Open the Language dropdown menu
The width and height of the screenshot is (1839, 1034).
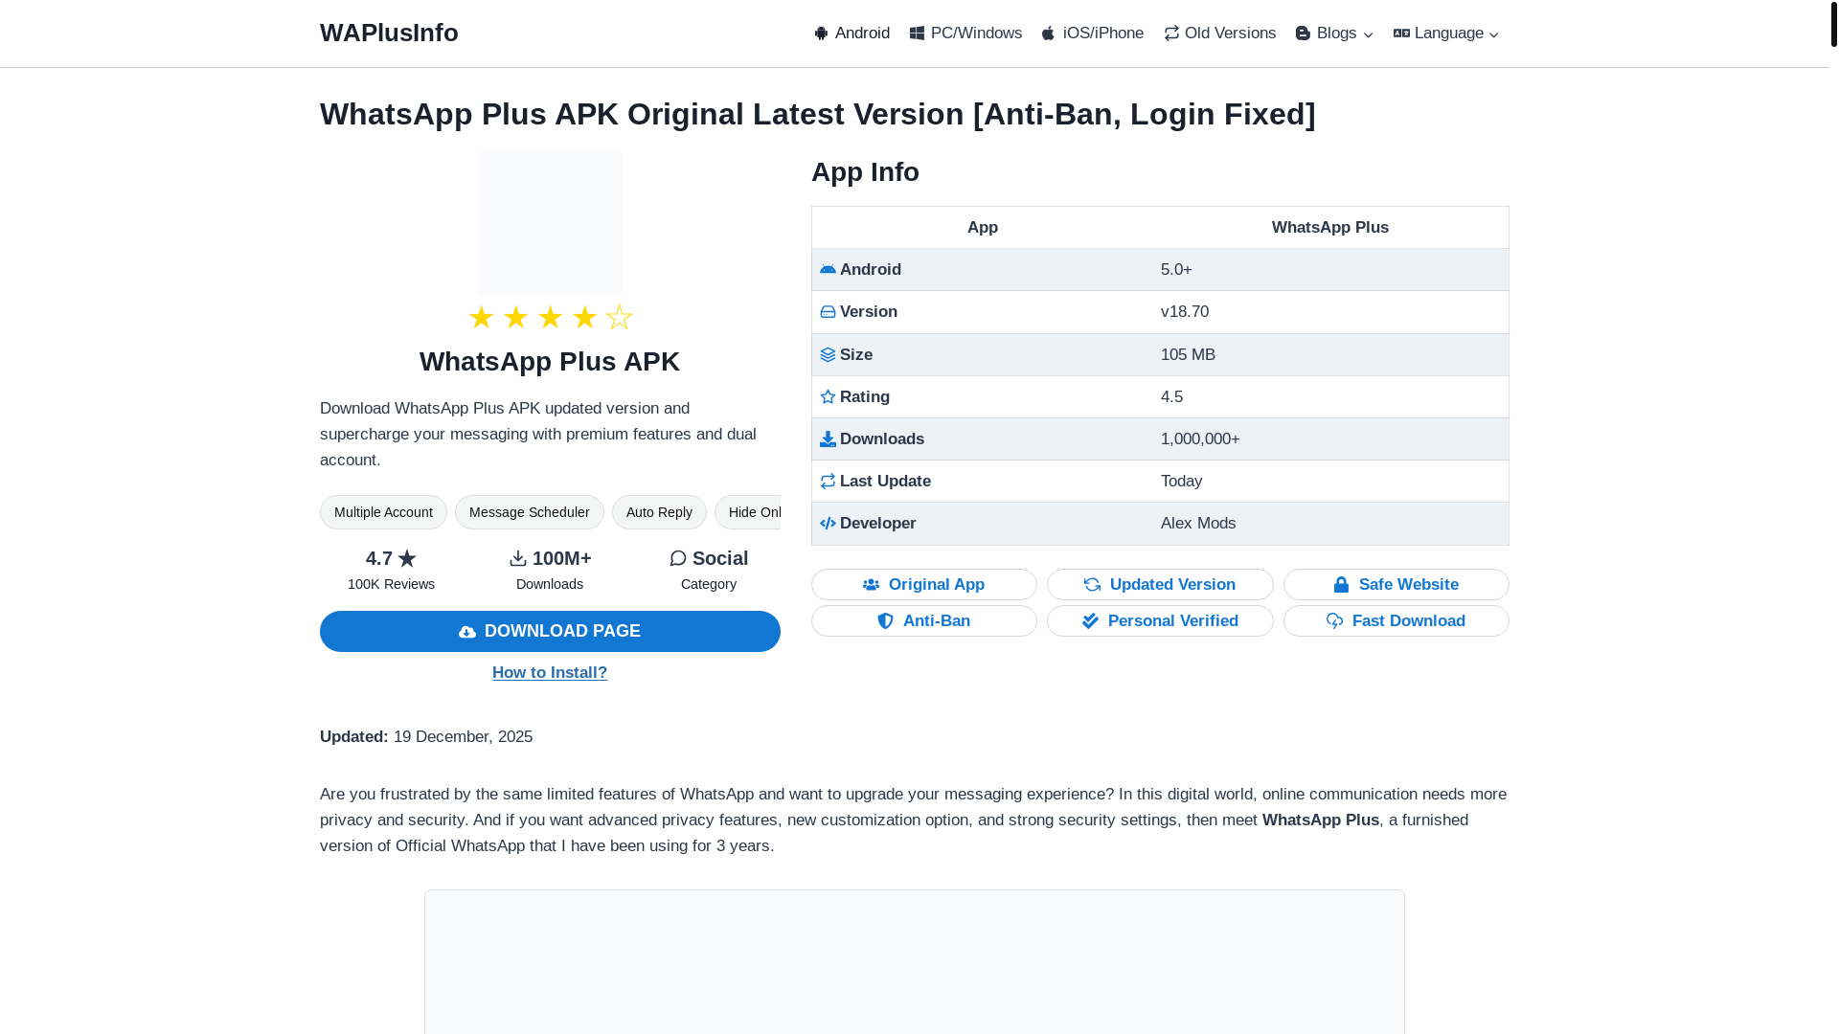1446,34
